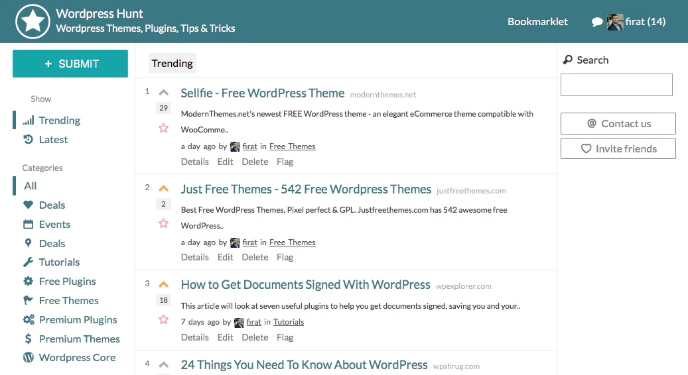688x375 pixels.
Task: Edit the Documents Signed post
Action: click(225, 337)
